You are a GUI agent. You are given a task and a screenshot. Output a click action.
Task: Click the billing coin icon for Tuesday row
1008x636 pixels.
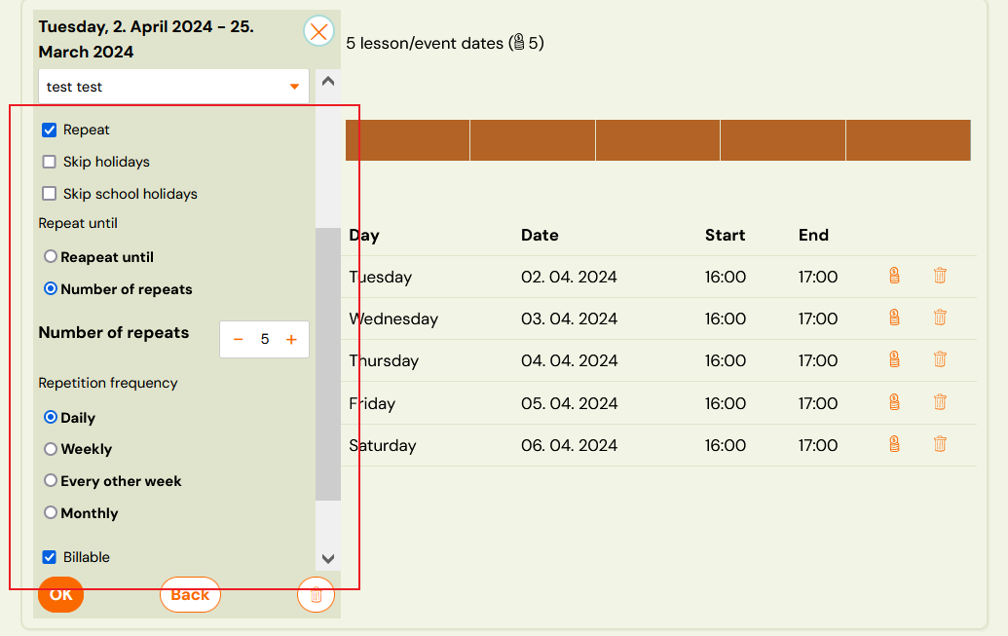(894, 276)
